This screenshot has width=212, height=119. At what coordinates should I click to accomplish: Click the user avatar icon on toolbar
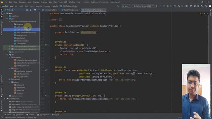tap(210, 6)
